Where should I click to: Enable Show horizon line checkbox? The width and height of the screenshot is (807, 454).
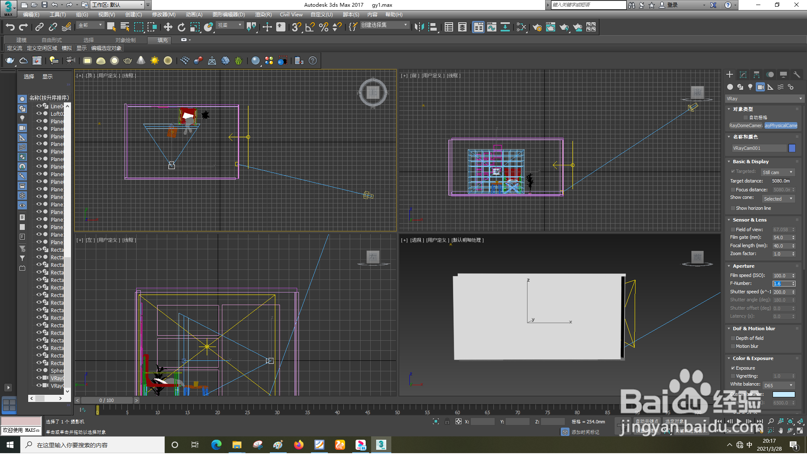click(x=733, y=209)
